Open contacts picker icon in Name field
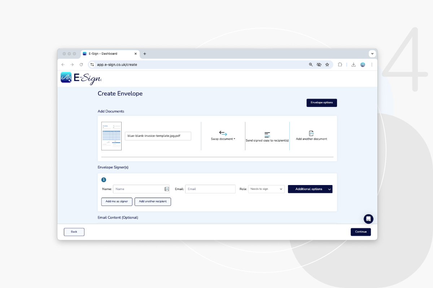This screenshot has height=288, width=433. click(167, 189)
